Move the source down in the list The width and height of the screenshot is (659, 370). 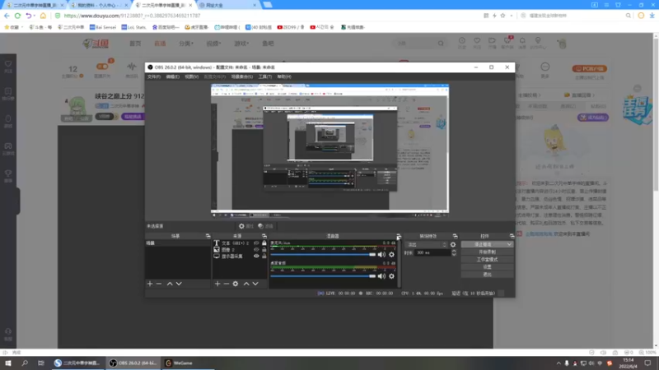(255, 284)
